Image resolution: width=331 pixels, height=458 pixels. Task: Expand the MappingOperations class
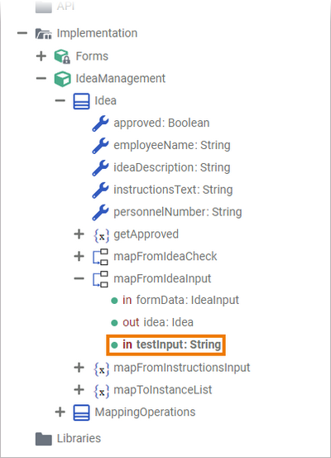tap(60, 412)
